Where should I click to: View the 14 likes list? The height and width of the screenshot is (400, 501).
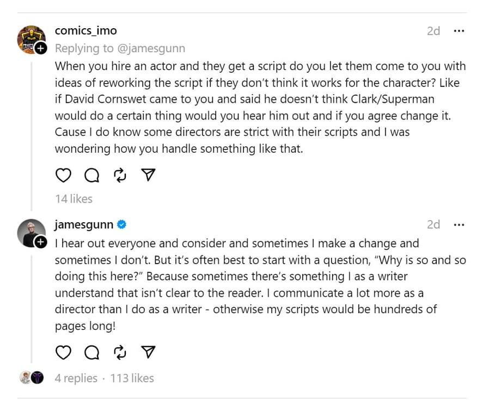click(74, 199)
